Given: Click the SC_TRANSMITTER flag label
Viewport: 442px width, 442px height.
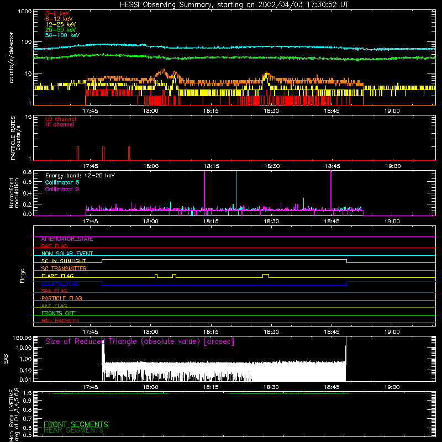Looking at the screenshot, I should tap(64, 269).
